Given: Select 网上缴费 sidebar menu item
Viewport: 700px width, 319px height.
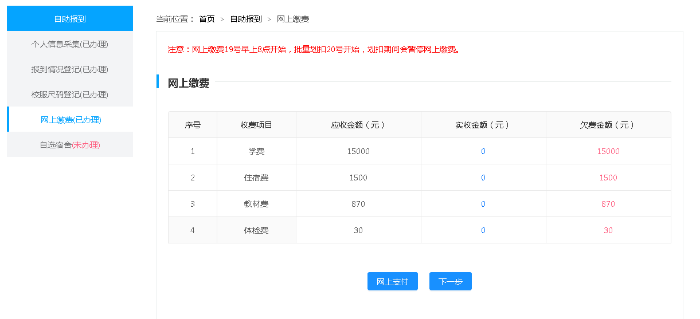Looking at the screenshot, I should click(x=71, y=120).
